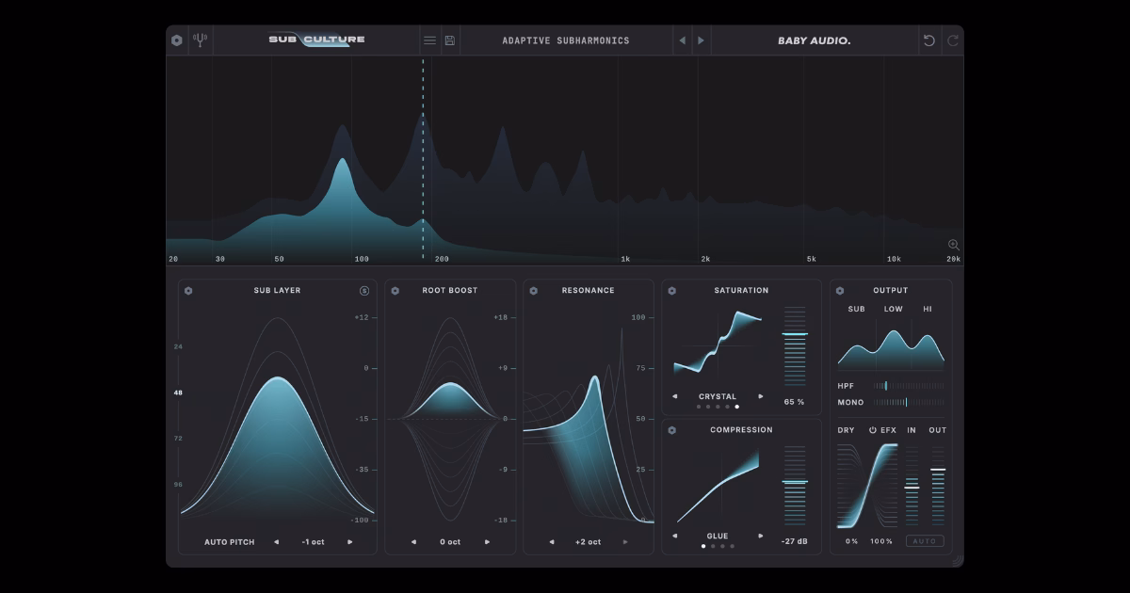Click the AUTO PITCH label
The width and height of the screenshot is (1130, 593).
tap(230, 542)
